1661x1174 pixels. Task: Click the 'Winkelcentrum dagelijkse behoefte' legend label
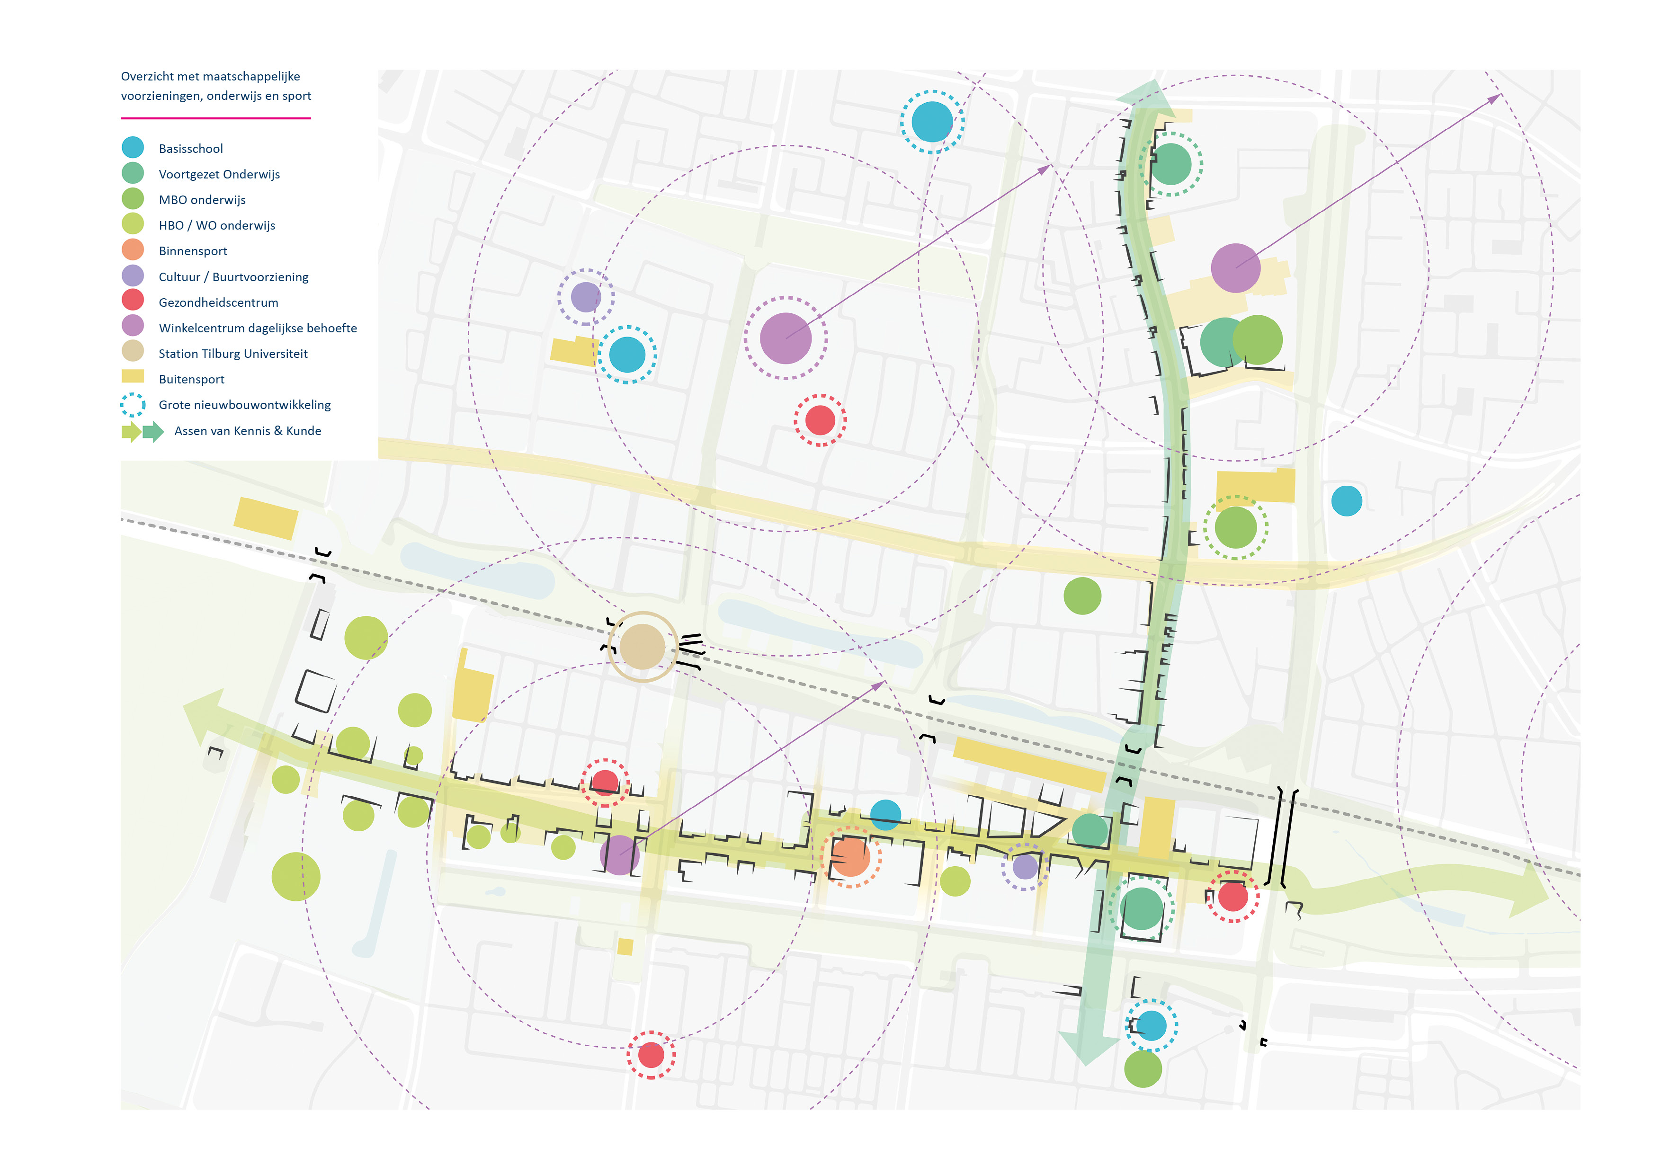[x=258, y=329]
